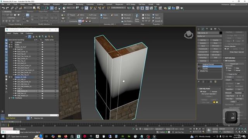
Task: Open the Motion command panel tab
Action: click(211, 29)
